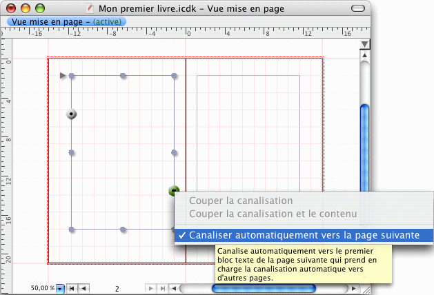Click the top-left resize handle of text block
The height and width of the screenshot is (295, 434).
[71, 76]
